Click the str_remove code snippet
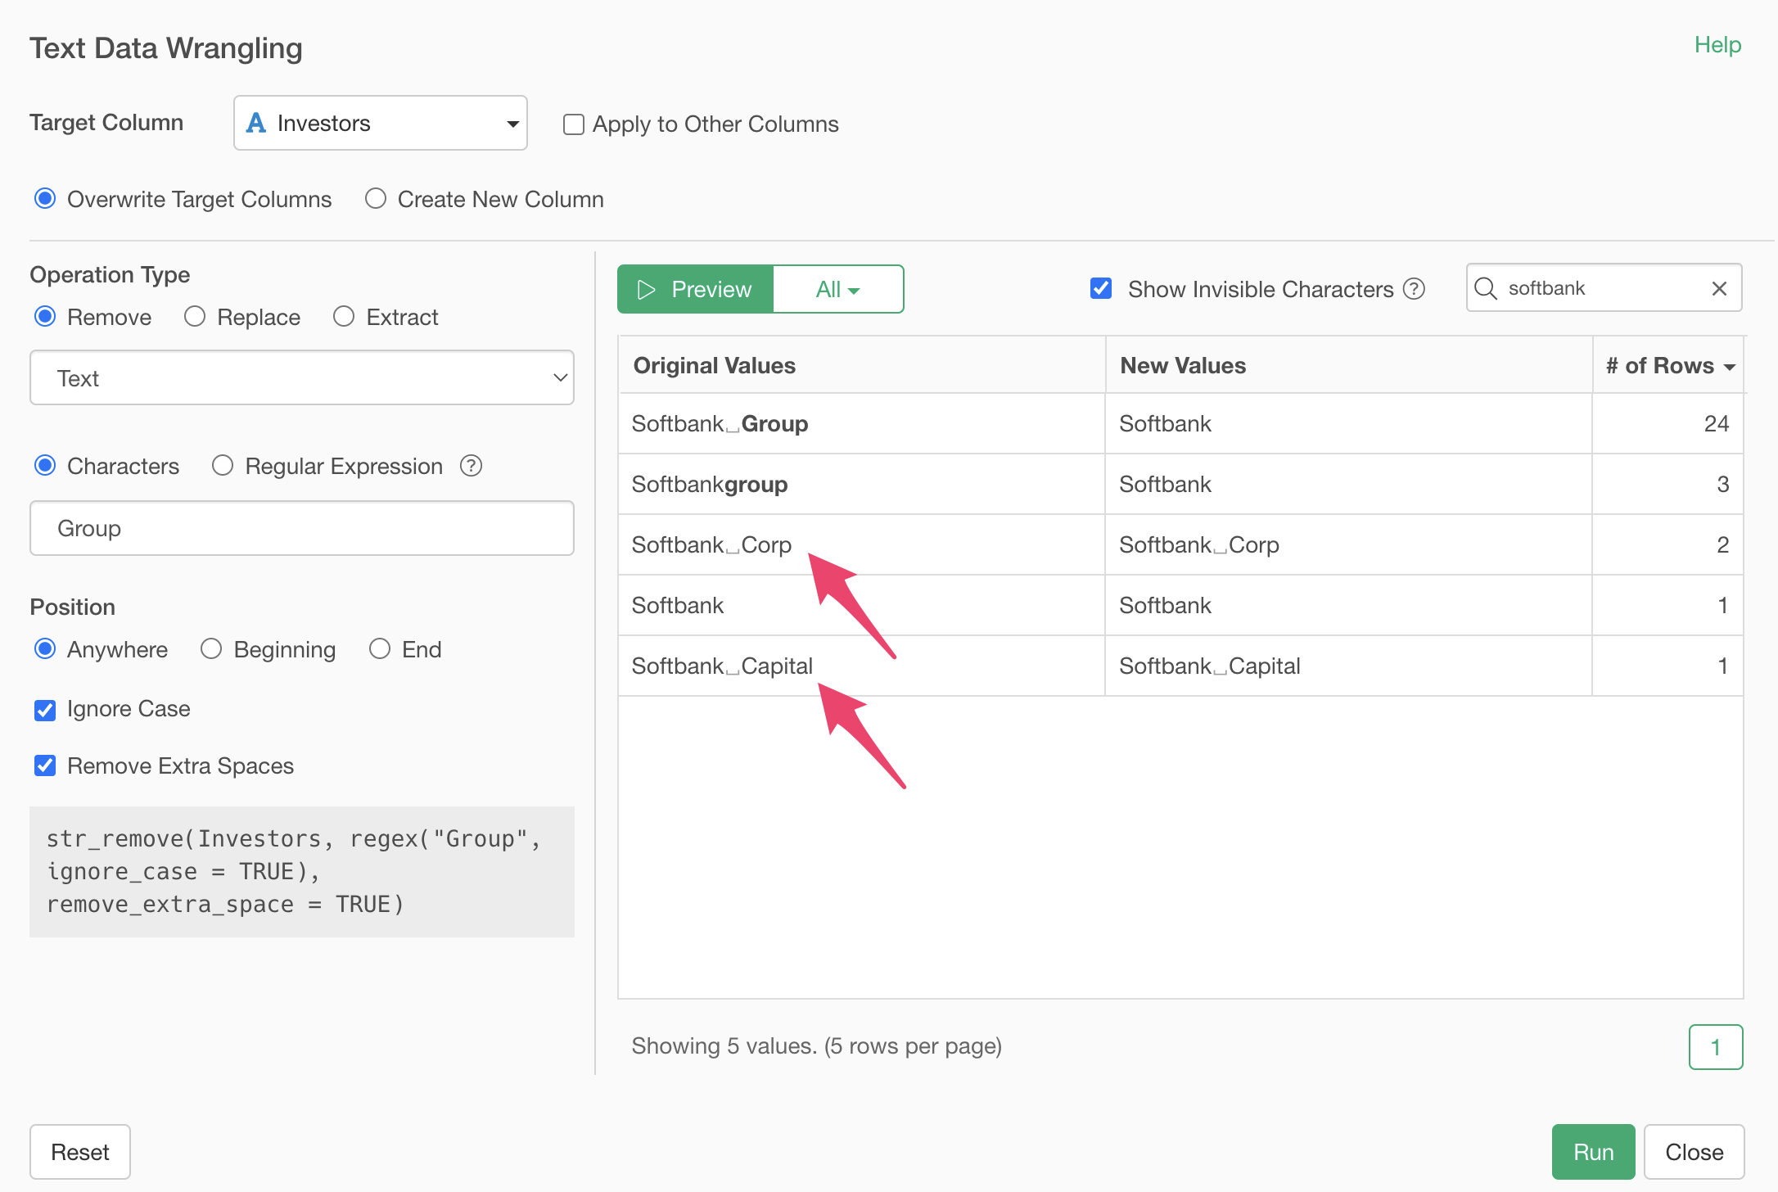The image size is (1778, 1192). click(302, 872)
